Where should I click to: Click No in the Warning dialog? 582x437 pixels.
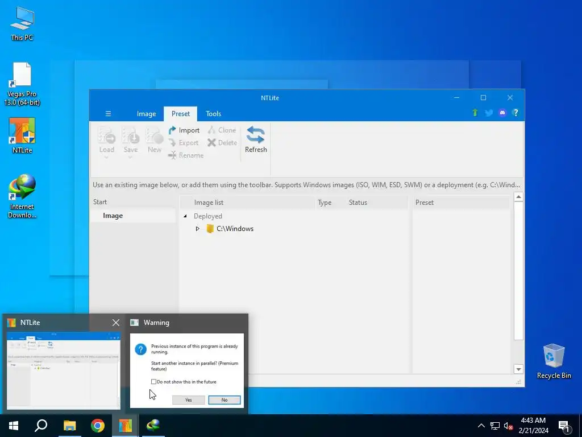coord(224,400)
